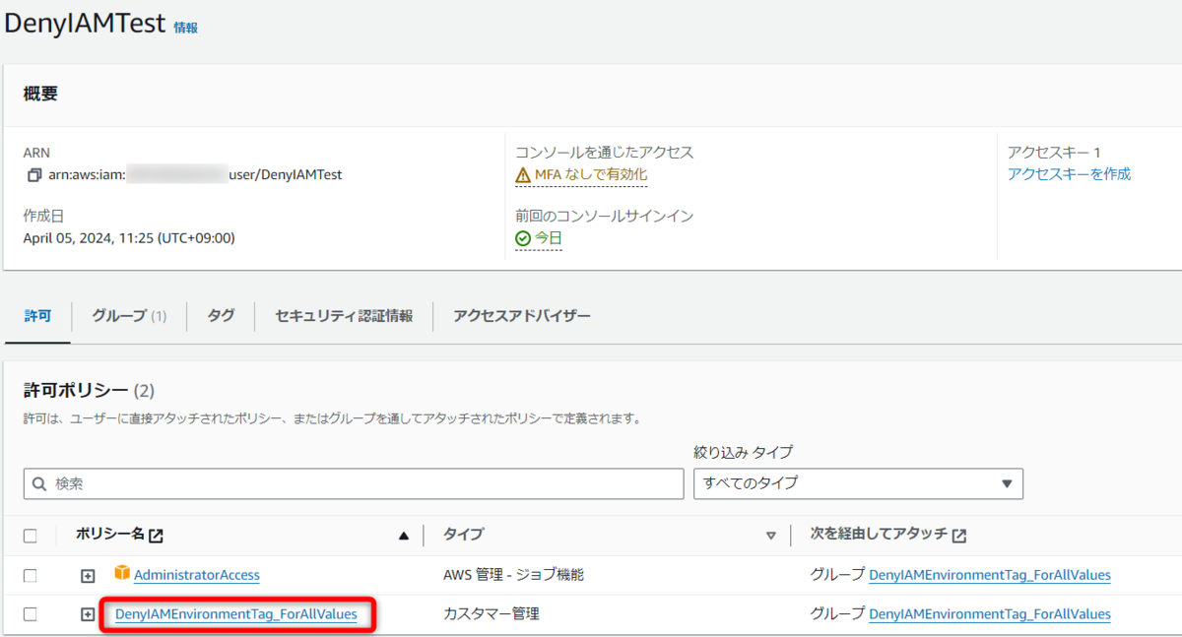Open the すべてのタイプ filter dropdown
This screenshot has height=637, width=1182.
[858, 483]
